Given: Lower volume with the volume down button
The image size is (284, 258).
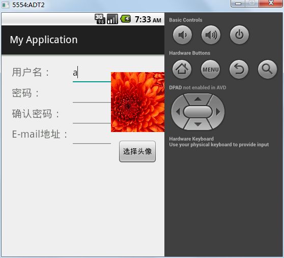Looking at the screenshot, I should coord(182,35).
